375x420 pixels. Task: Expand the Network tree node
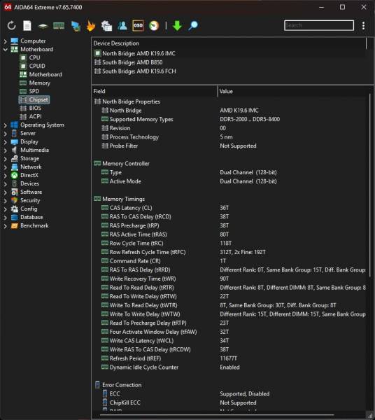(x=5, y=167)
